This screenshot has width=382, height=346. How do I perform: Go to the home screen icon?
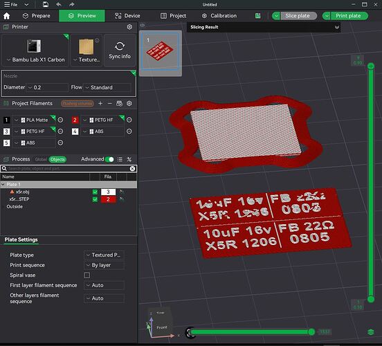pyautogui.click(x=7, y=16)
